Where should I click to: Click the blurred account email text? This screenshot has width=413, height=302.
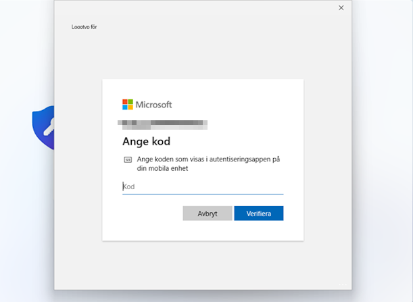pos(162,125)
